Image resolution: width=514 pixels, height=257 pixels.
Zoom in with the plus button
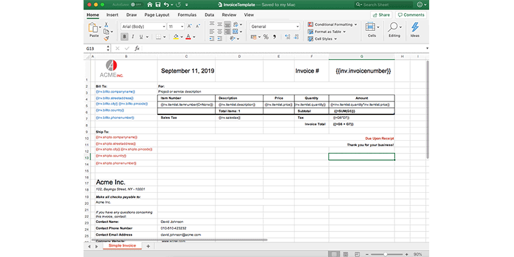tap(407, 254)
